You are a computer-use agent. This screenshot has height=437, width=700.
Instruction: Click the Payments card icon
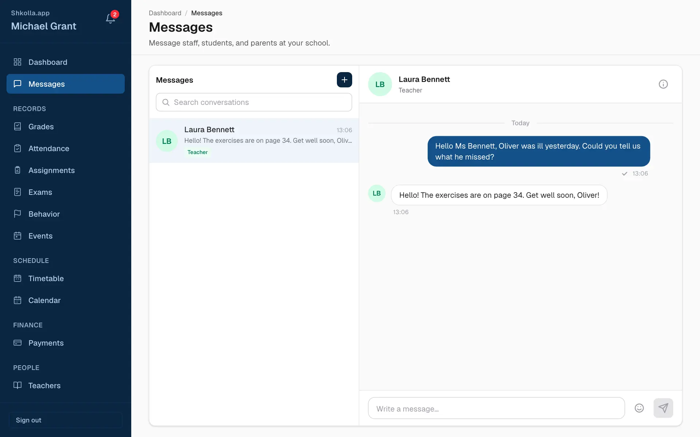[x=17, y=343]
